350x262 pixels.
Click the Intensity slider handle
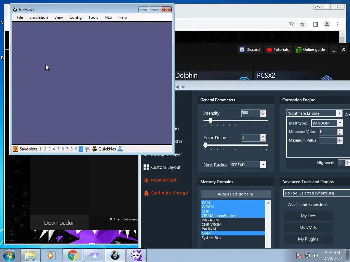click(210, 120)
